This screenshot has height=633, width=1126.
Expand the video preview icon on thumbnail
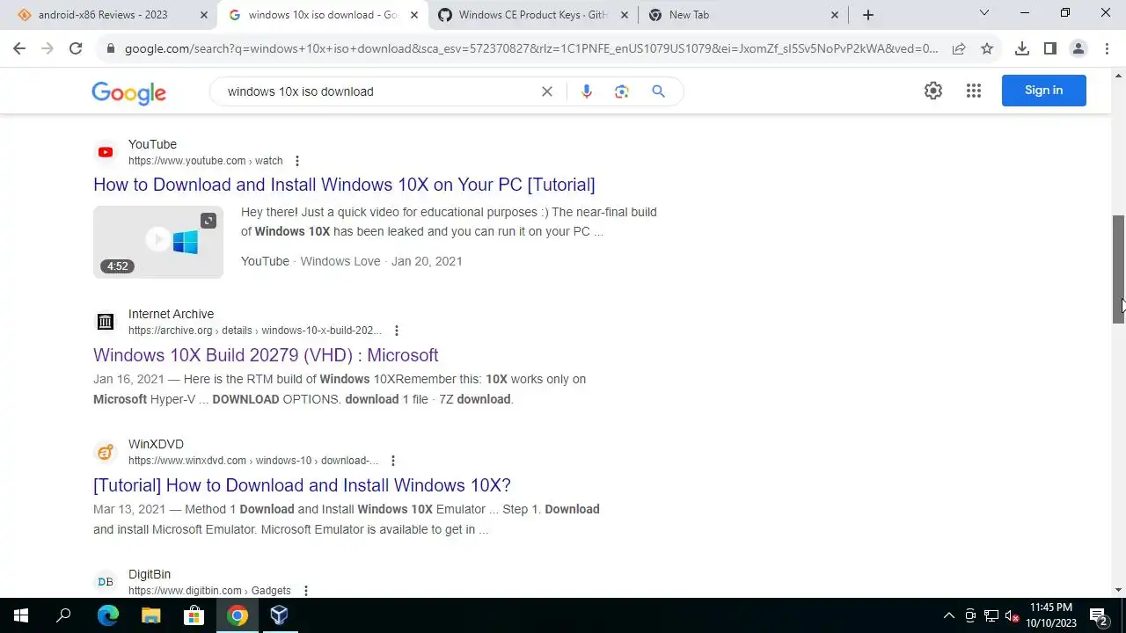click(x=208, y=221)
